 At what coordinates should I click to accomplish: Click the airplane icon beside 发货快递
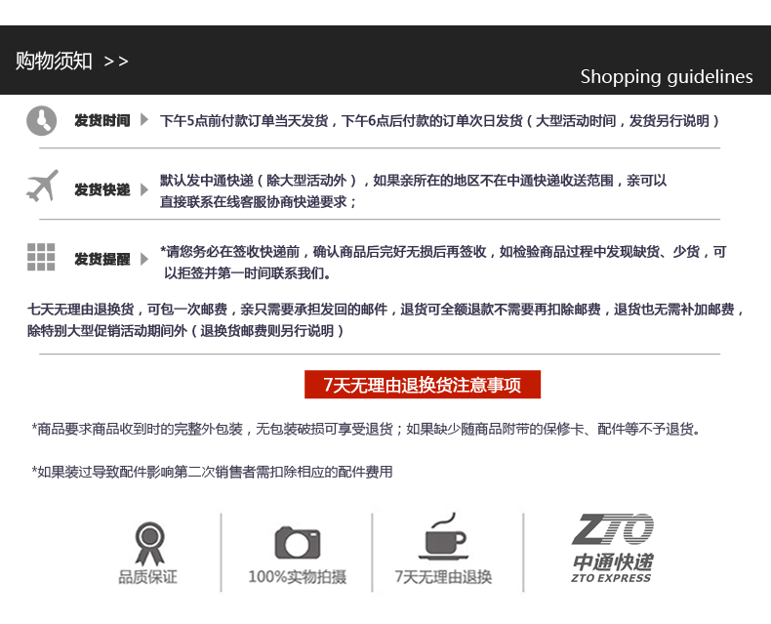(x=42, y=186)
